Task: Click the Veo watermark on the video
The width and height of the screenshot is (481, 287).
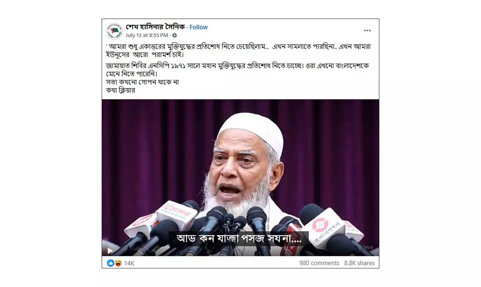Action: (x=369, y=247)
